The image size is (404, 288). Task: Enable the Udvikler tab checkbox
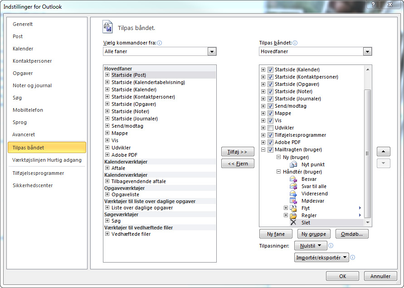tap(270, 128)
